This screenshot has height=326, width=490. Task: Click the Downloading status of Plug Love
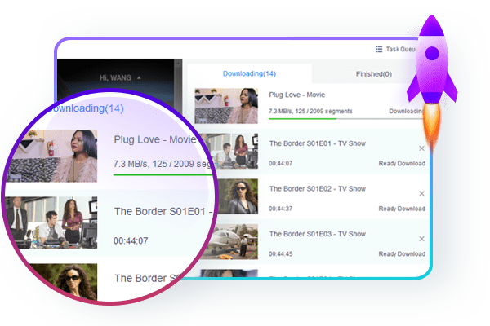pyautogui.click(x=405, y=111)
